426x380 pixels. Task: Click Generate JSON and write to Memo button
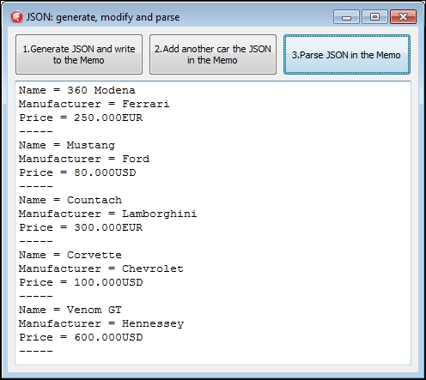point(79,55)
